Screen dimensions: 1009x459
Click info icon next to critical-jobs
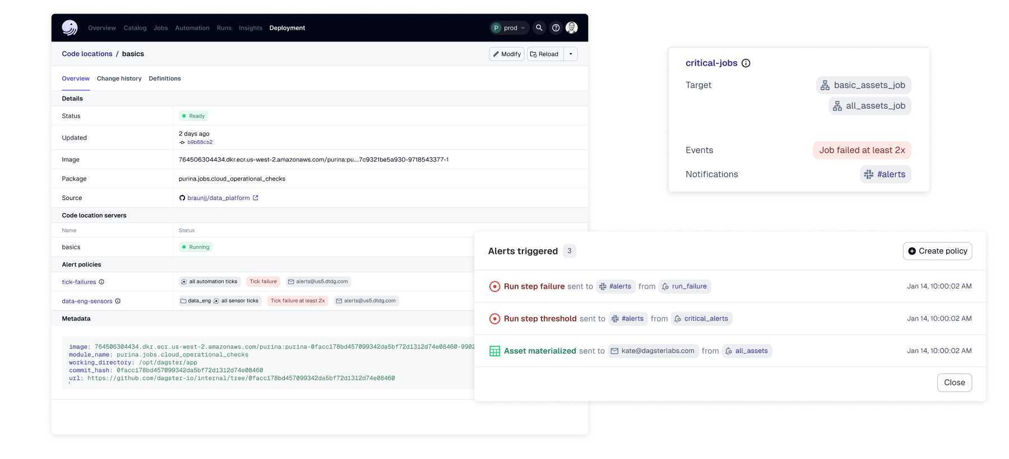click(746, 63)
